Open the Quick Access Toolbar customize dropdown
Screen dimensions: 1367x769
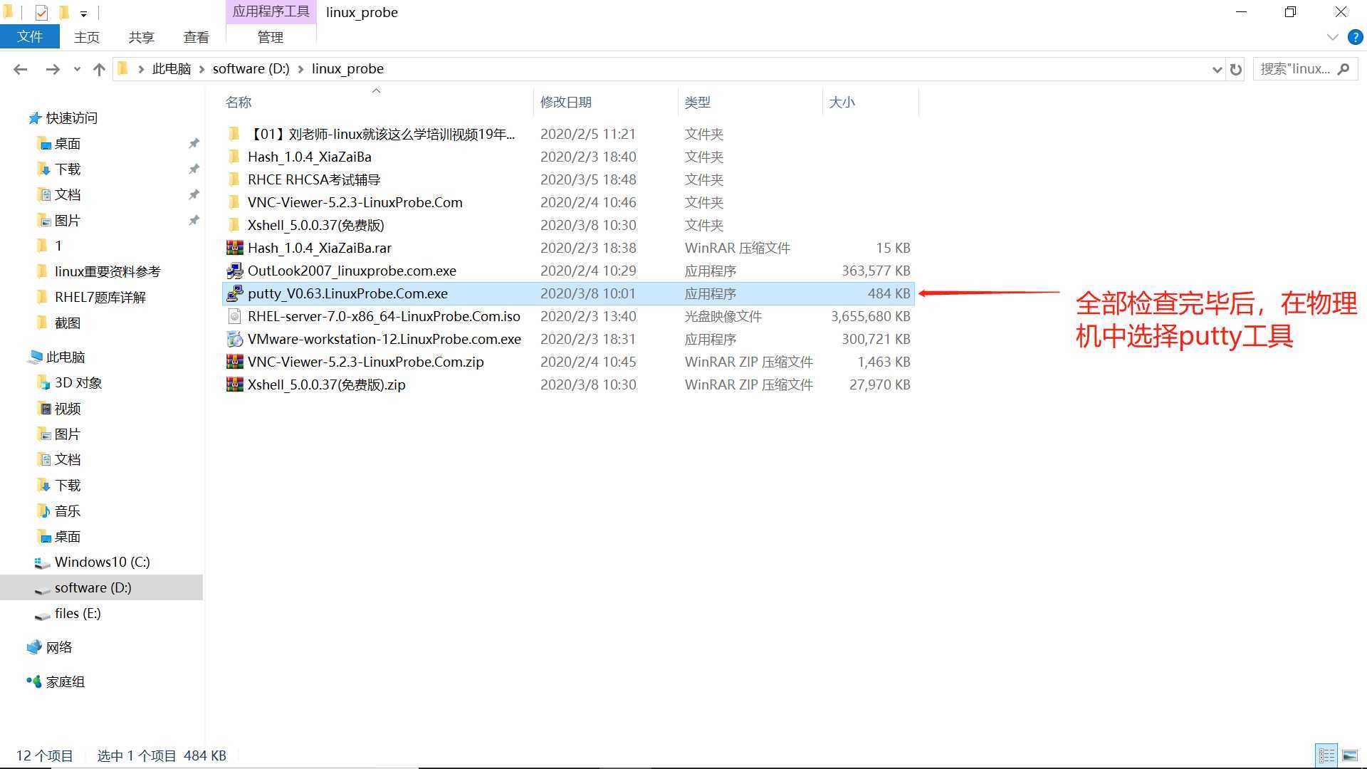click(83, 14)
